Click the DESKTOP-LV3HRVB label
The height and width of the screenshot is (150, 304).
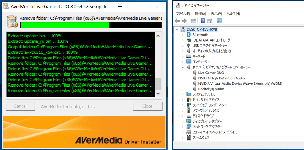tap(202, 29)
